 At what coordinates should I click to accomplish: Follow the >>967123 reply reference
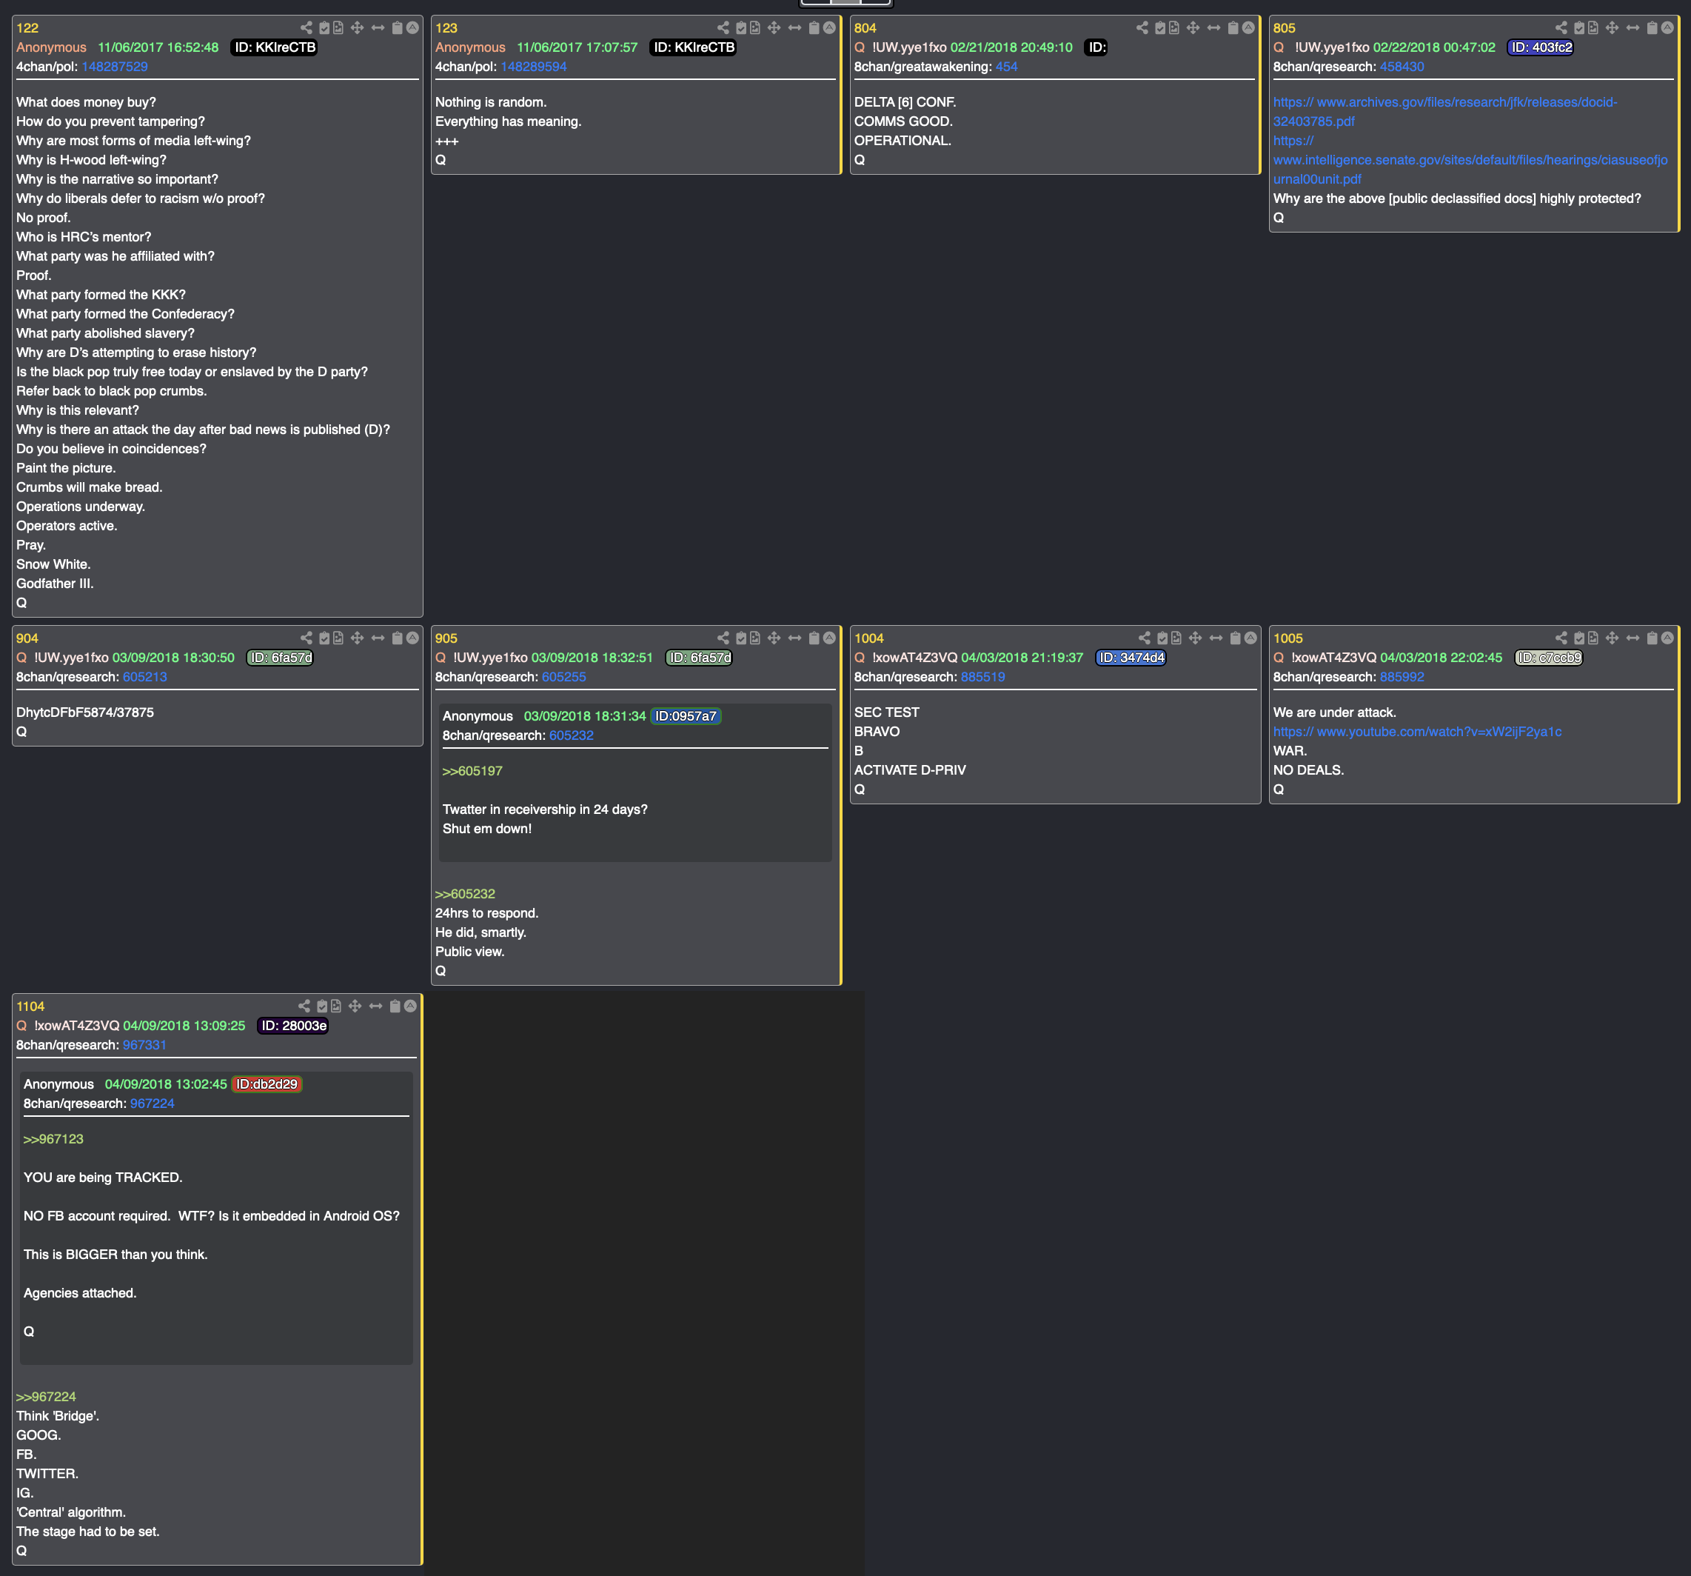coord(53,1138)
